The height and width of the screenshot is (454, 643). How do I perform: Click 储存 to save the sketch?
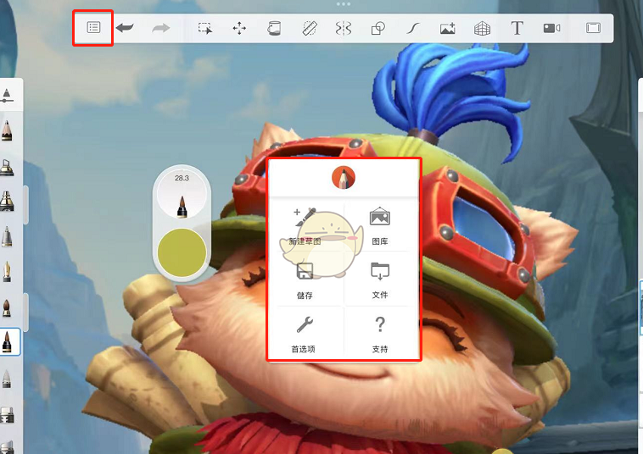click(305, 281)
